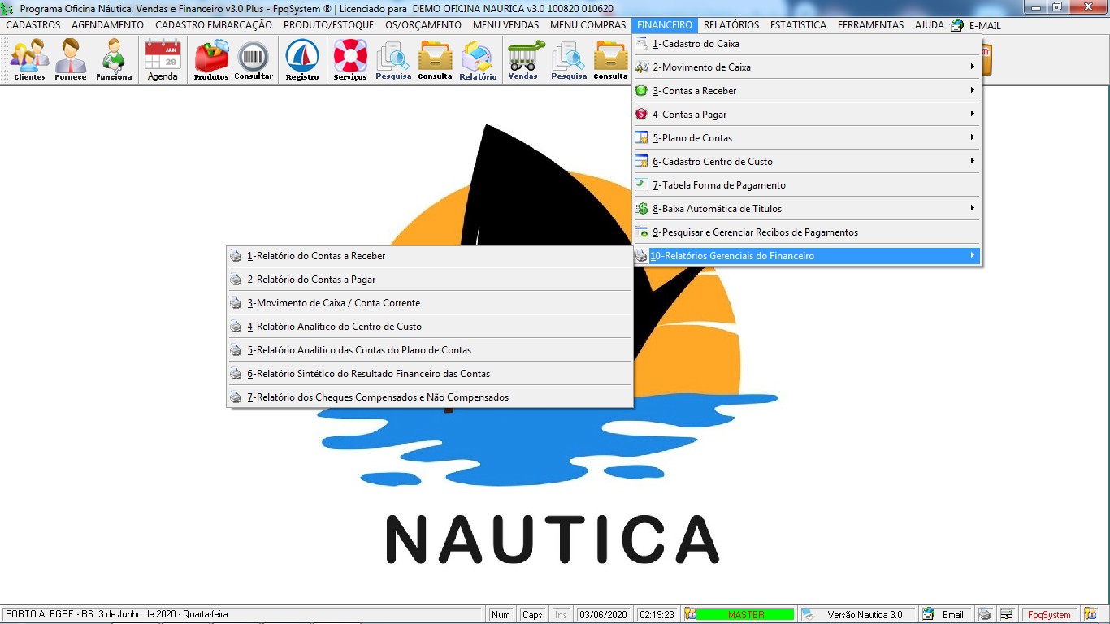Screen dimensions: 1110x624
Task: Open the CADASTROS menu
Action: pyautogui.click(x=33, y=25)
